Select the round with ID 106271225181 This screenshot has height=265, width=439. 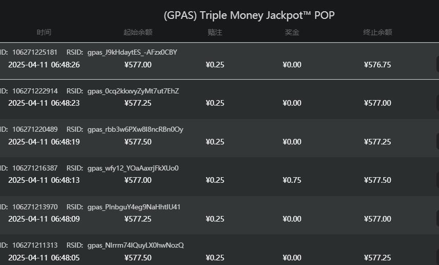tap(34, 52)
